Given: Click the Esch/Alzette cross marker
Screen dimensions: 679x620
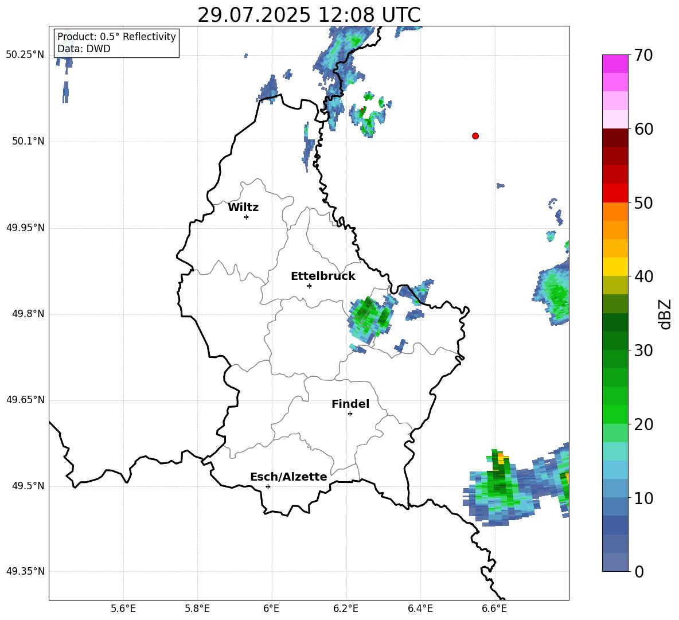Looking at the screenshot, I should 268,486.
